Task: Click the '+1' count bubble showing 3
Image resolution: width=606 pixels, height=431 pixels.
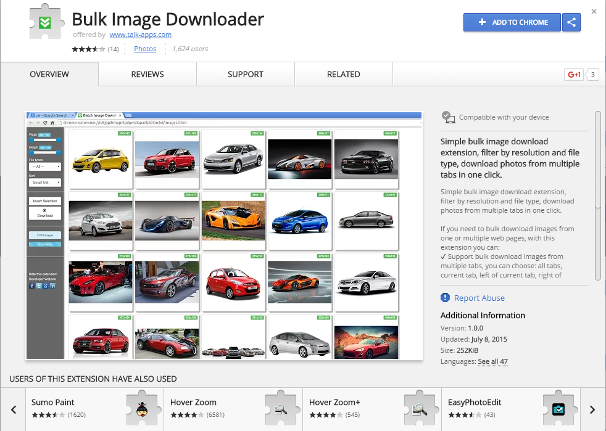Action: point(592,75)
